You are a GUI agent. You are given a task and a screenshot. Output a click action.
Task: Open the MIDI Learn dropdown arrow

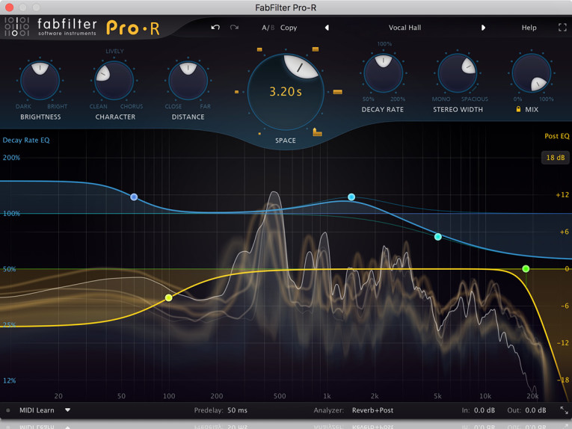[x=67, y=410]
